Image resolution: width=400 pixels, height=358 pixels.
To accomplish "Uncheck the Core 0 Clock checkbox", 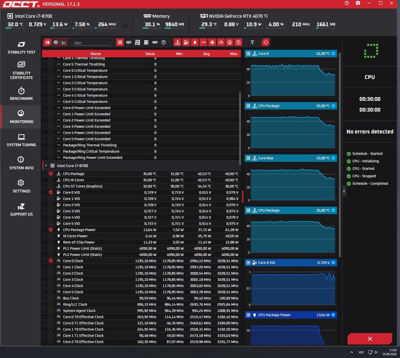I will point(51,261).
